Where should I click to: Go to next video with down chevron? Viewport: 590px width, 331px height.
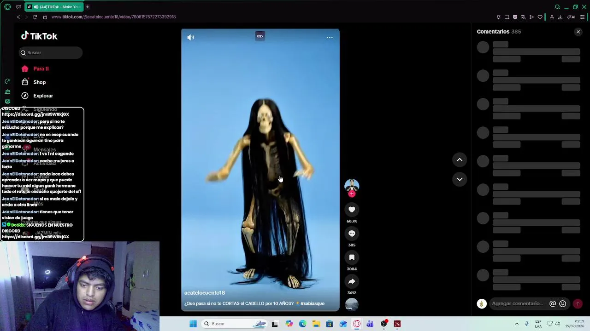point(460,179)
